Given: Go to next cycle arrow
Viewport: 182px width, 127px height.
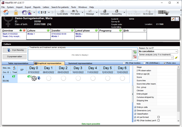Looking at the screenshot, I should pos(52,12).
